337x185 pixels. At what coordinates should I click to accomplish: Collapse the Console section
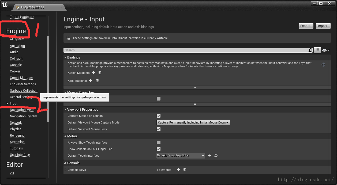pyautogui.click(x=65, y=163)
